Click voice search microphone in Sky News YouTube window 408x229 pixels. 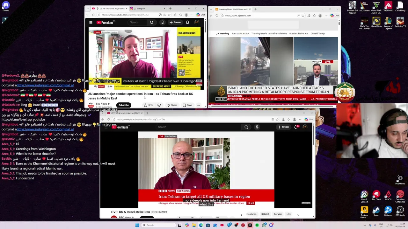(x=163, y=23)
